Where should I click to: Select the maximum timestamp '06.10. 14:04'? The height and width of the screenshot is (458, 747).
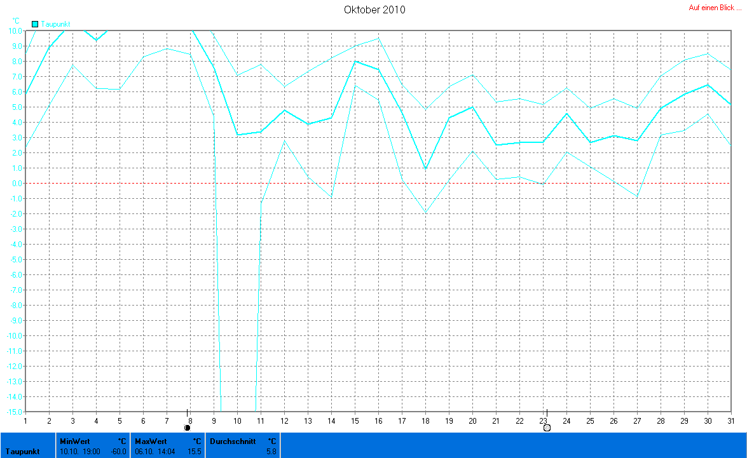pyautogui.click(x=155, y=452)
